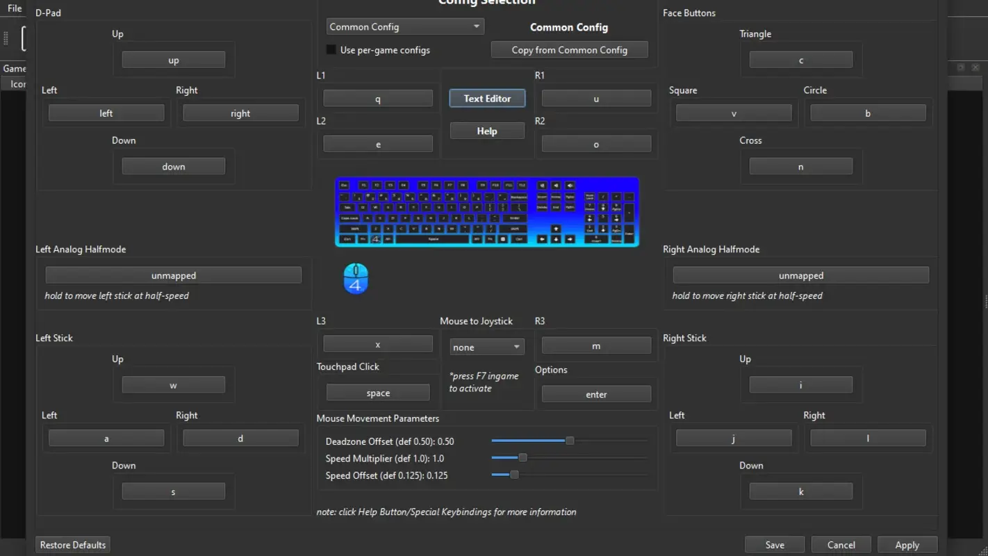988x556 pixels.
Task: Rebind the D-Pad Up key
Action: pos(174,59)
